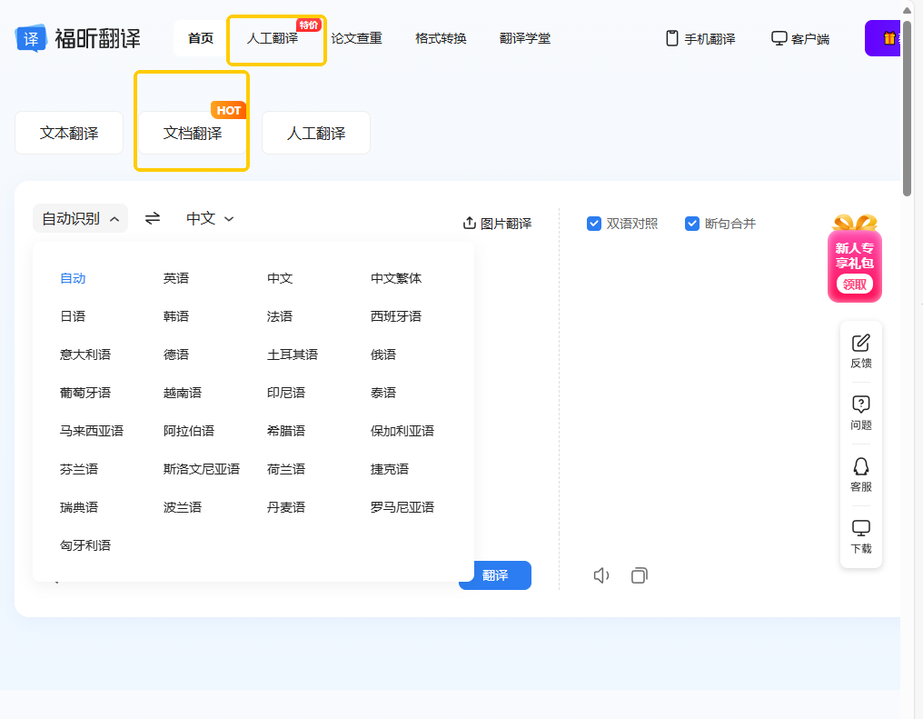The width and height of the screenshot is (923, 719).
Task: Choose 日语 in the language list
Action: click(x=73, y=316)
